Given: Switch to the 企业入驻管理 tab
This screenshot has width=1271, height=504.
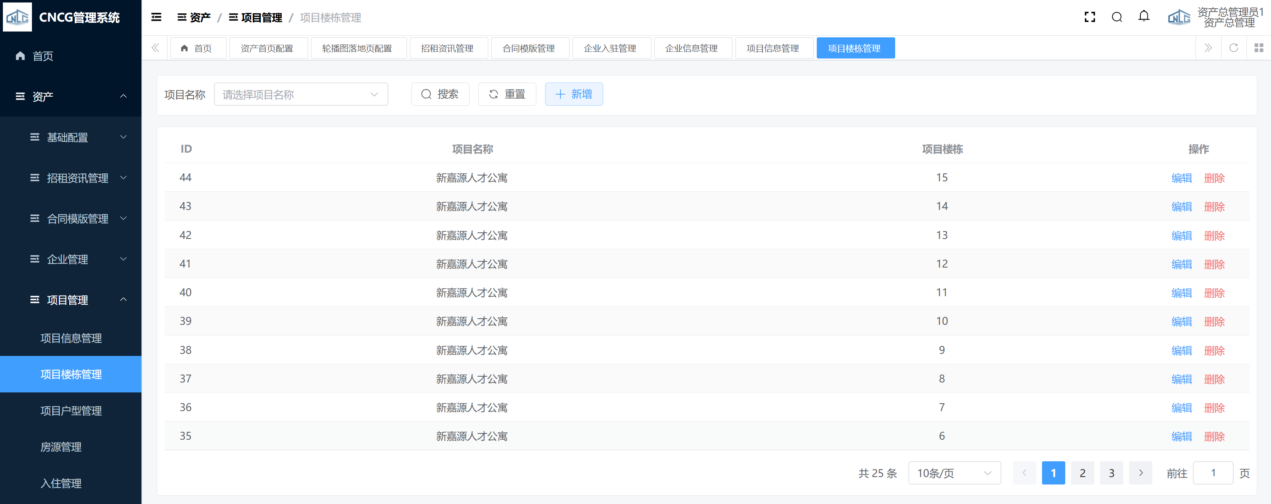Looking at the screenshot, I should (x=610, y=49).
